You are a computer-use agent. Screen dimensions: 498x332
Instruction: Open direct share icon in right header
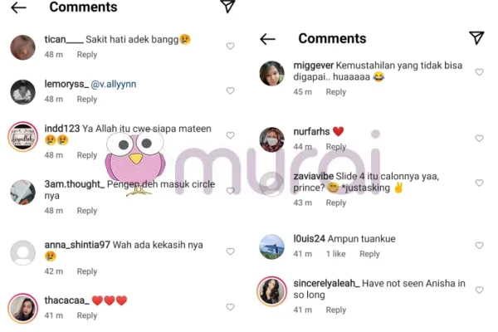click(x=476, y=38)
